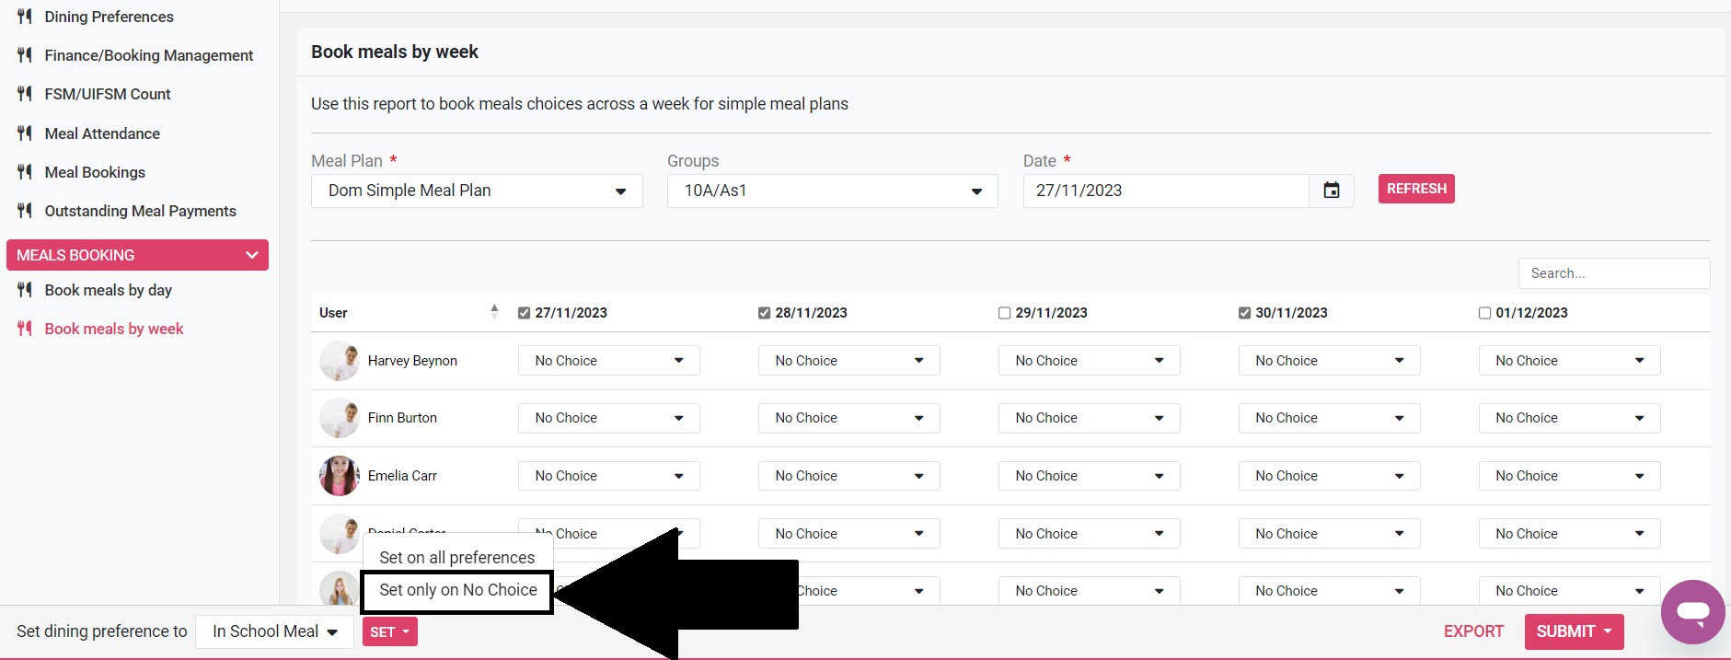
Task: Open the calendar date picker icon
Action: 1331,191
